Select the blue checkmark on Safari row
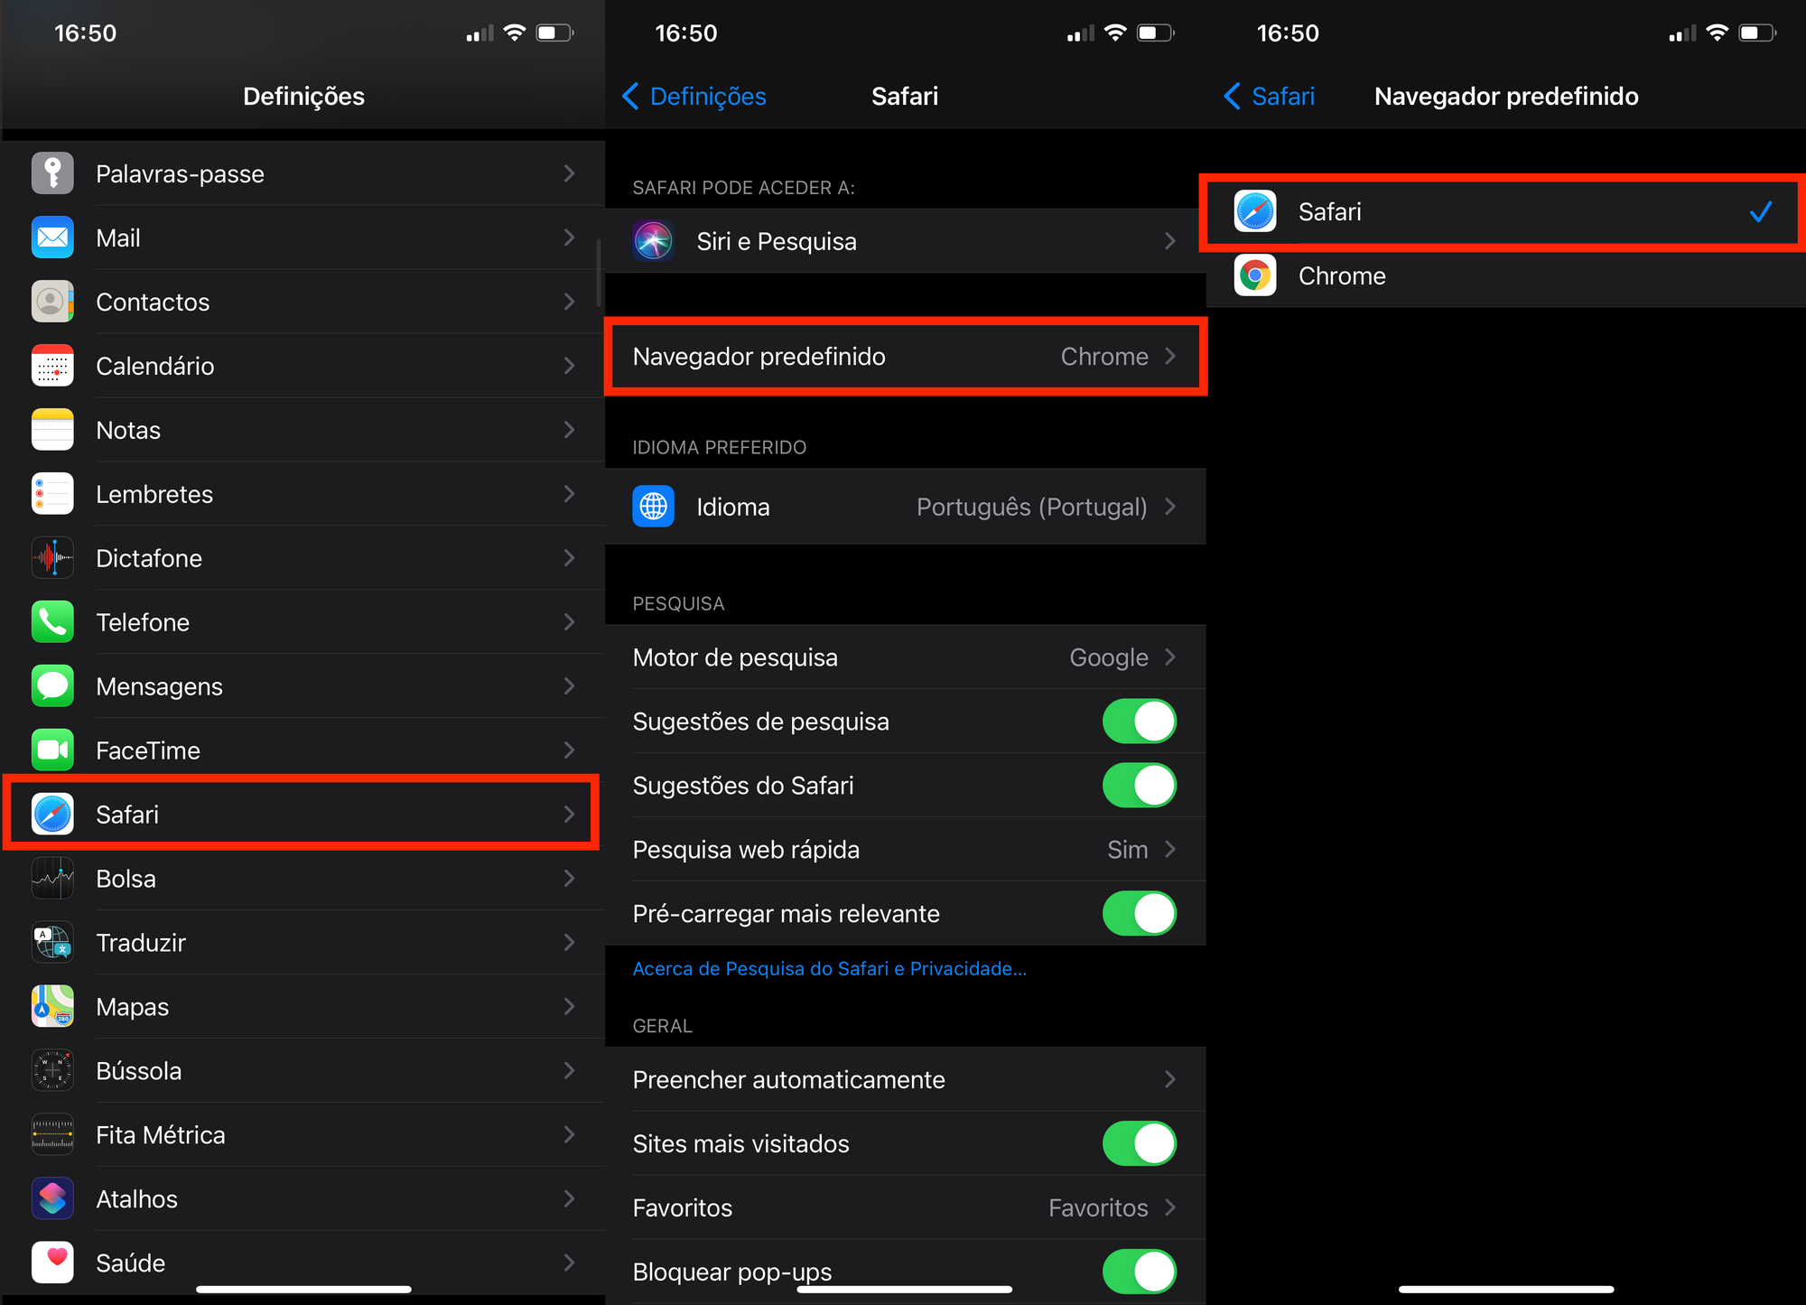Viewport: 1806px width, 1305px height. coord(1761,211)
